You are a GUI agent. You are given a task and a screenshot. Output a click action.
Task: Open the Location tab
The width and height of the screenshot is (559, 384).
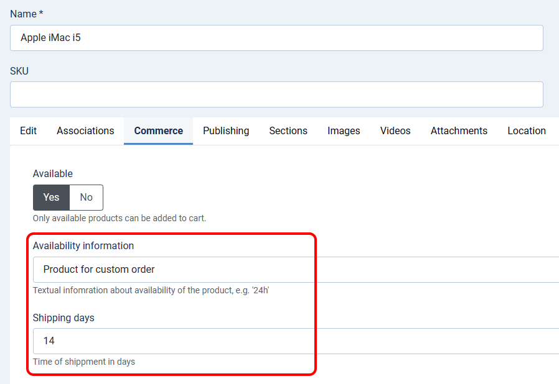click(x=527, y=131)
